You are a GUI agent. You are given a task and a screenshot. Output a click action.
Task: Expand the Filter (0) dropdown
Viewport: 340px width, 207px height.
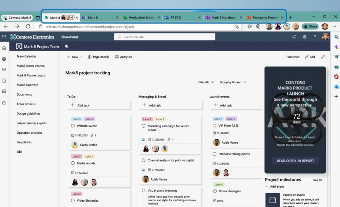[x=206, y=82]
